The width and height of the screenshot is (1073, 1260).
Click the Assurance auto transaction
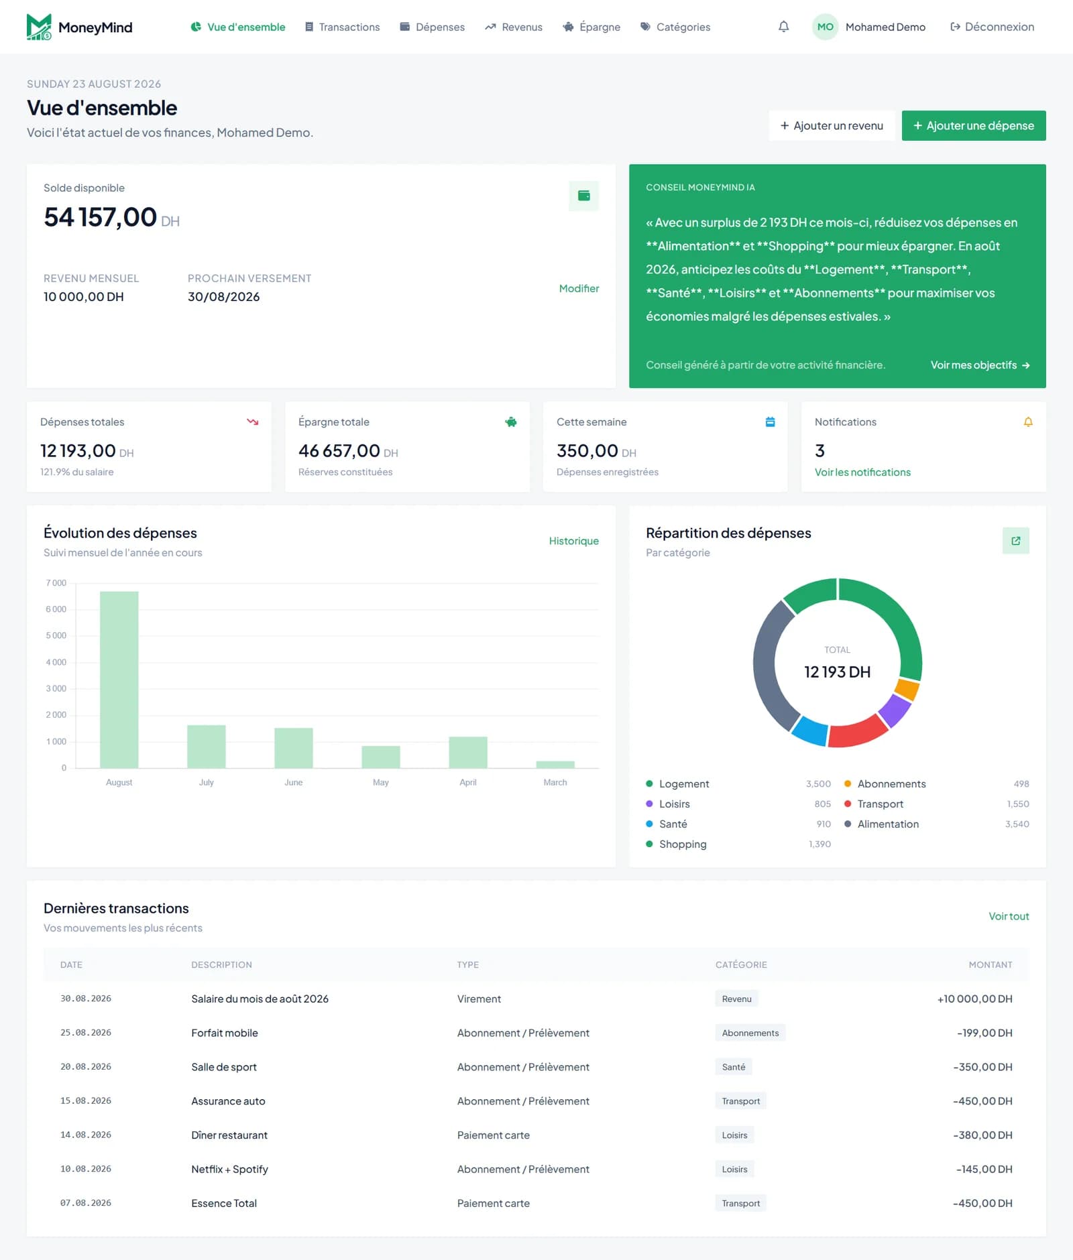pos(536,1101)
